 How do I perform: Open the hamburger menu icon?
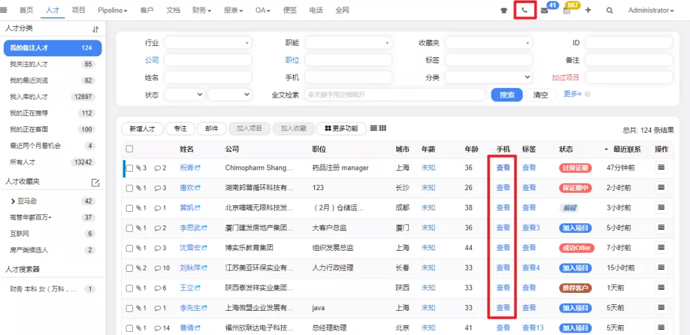click(4, 10)
